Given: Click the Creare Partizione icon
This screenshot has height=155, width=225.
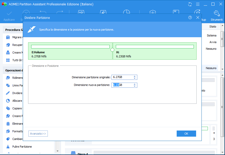Looking at the screenshot, I should 8,116.
